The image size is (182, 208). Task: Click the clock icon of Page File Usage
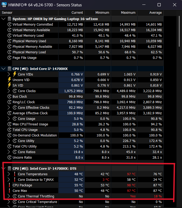click(9, 58)
